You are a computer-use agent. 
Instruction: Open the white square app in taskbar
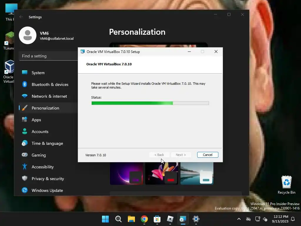(170, 219)
